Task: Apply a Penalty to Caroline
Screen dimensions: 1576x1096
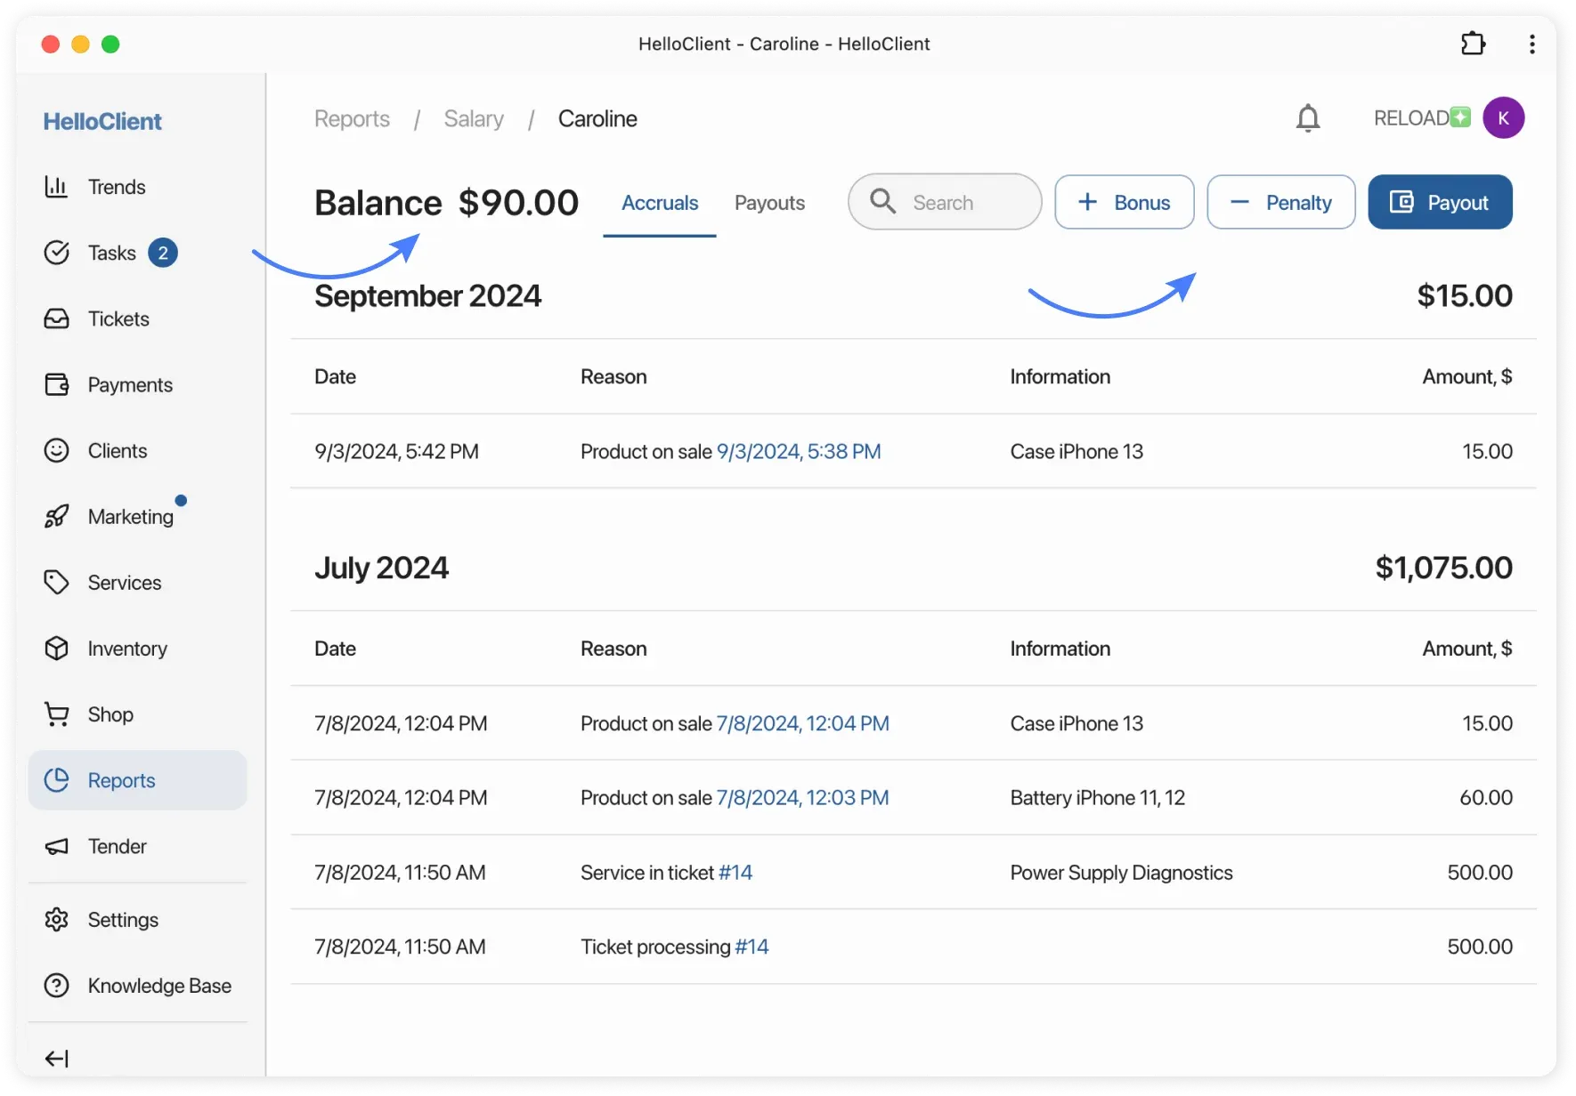Action: coord(1280,202)
